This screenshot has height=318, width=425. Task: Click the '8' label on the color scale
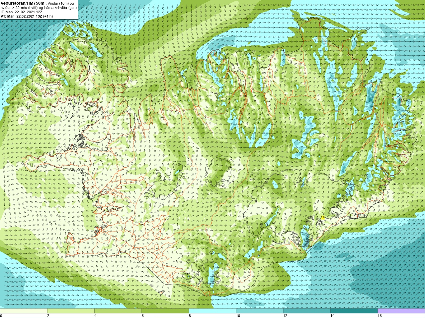click(x=190, y=316)
